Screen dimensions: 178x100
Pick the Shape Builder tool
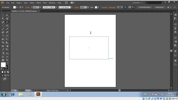tap(3, 43)
